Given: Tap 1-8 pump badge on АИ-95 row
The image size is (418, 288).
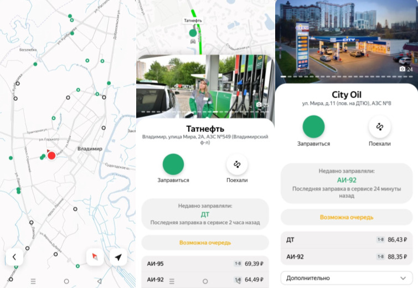Looking at the screenshot, I should 238,264.
